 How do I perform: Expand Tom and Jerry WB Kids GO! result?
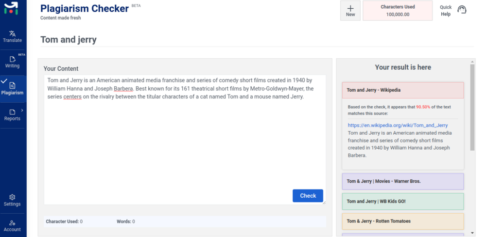pyautogui.click(x=403, y=202)
